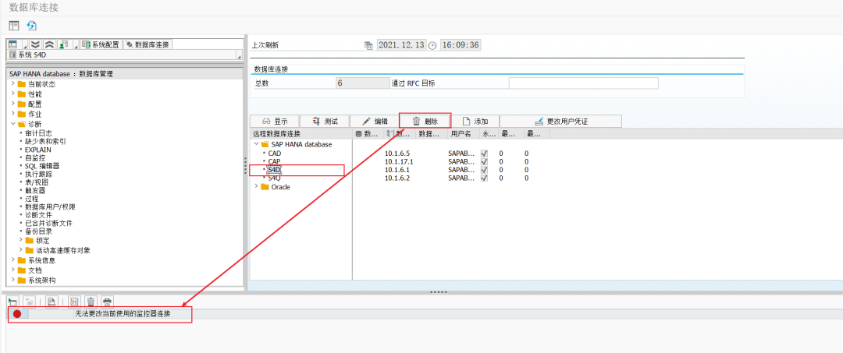Open 表/视图 tree item
The width and height of the screenshot is (843, 353).
coord(37,182)
